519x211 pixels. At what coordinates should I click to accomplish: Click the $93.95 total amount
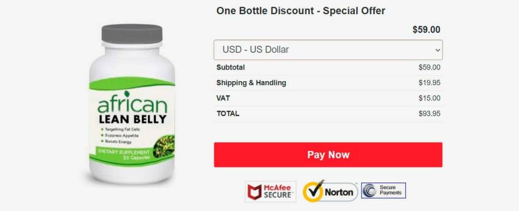(429, 114)
